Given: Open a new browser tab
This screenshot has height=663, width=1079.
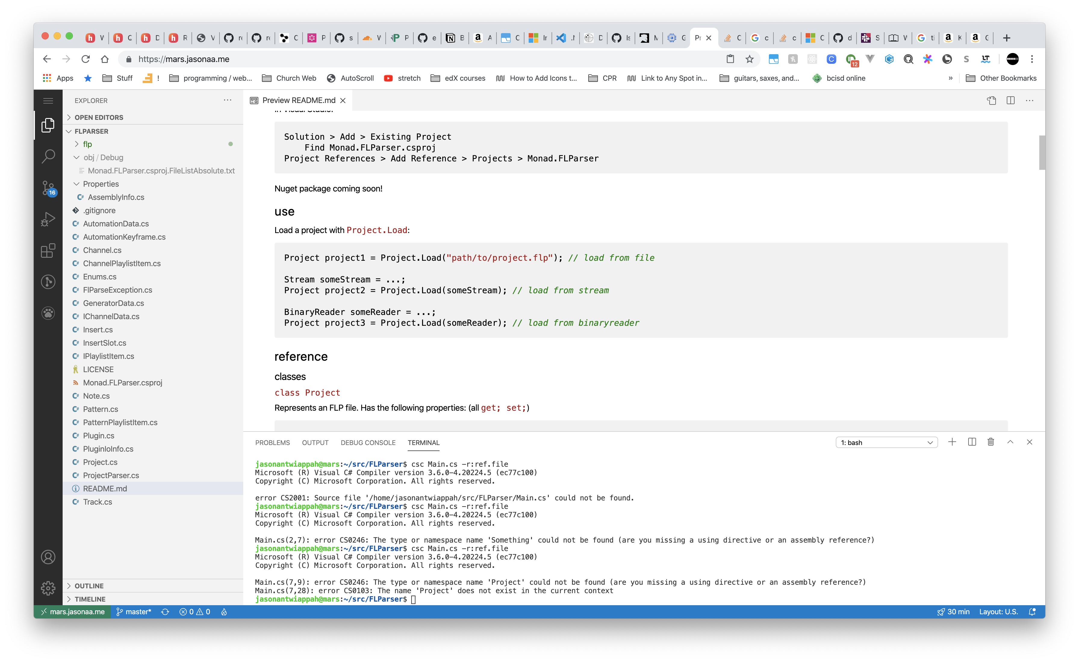Looking at the screenshot, I should pyautogui.click(x=1007, y=38).
